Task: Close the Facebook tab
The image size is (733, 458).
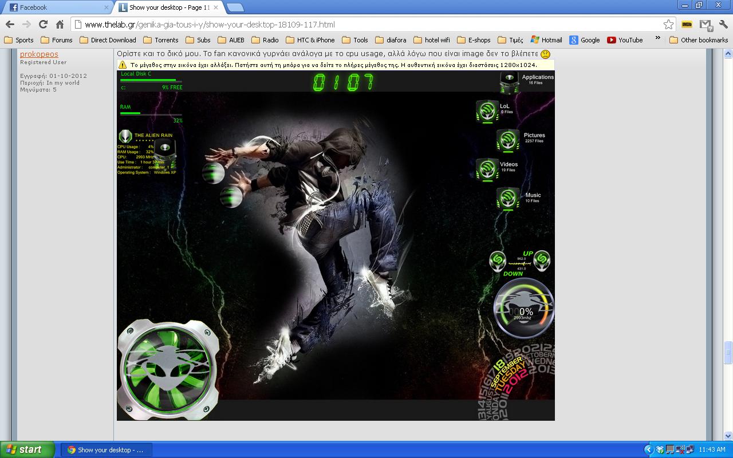Action: (x=107, y=7)
